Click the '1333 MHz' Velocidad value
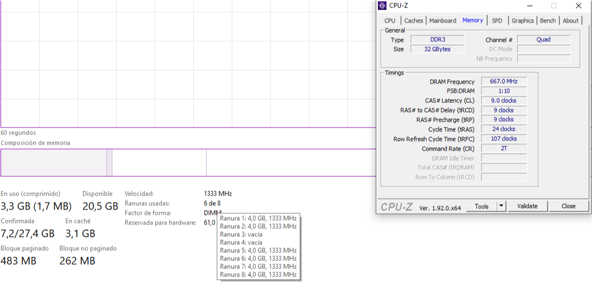Image resolution: width=592 pixels, height=284 pixels. pos(218,193)
